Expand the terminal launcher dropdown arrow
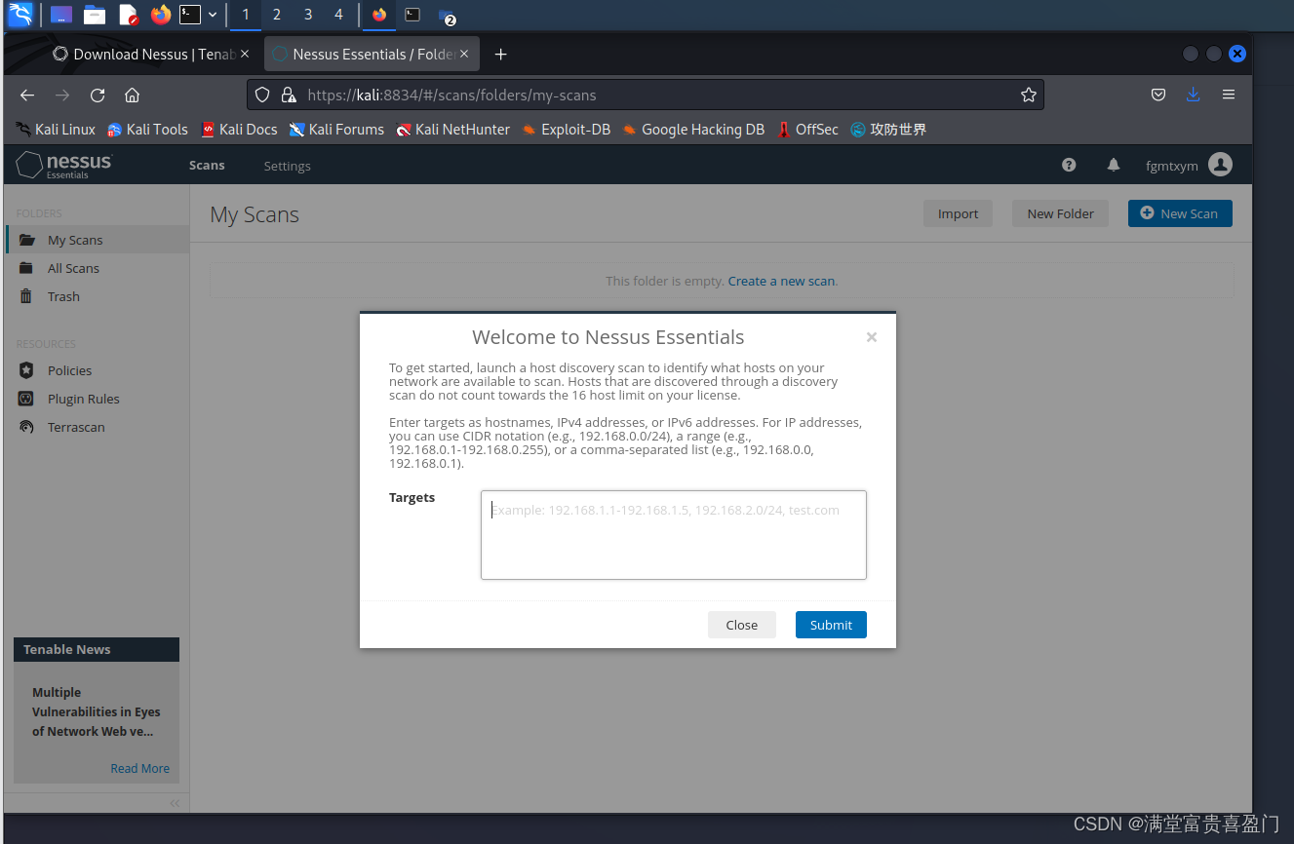Image resolution: width=1294 pixels, height=844 pixels. pos(213,15)
